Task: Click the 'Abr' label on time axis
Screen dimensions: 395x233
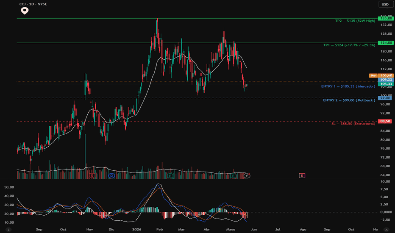Action: click(x=206, y=230)
